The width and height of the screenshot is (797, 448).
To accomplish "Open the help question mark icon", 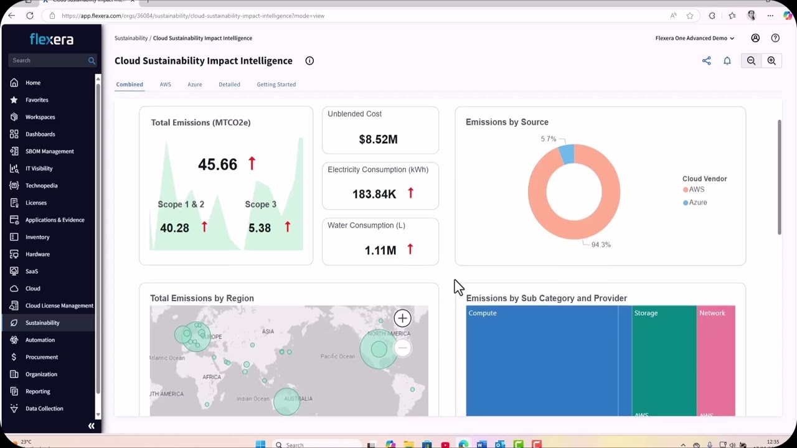I will tap(775, 38).
